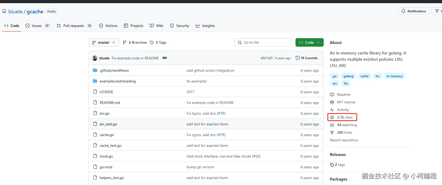Click the MIT license scale icon

(x=332, y=102)
